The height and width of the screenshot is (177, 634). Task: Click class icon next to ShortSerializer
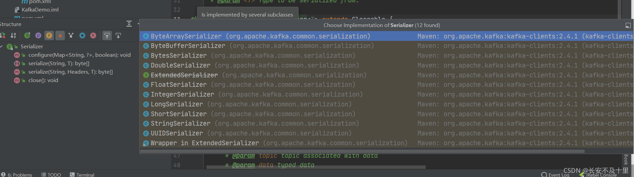tap(146, 114)
